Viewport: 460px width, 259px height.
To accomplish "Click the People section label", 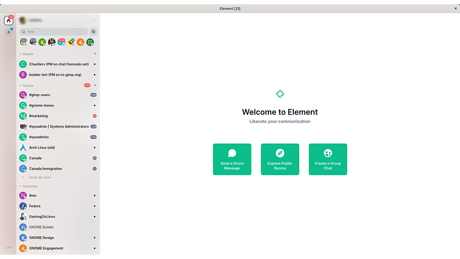I will click(28, 54).
